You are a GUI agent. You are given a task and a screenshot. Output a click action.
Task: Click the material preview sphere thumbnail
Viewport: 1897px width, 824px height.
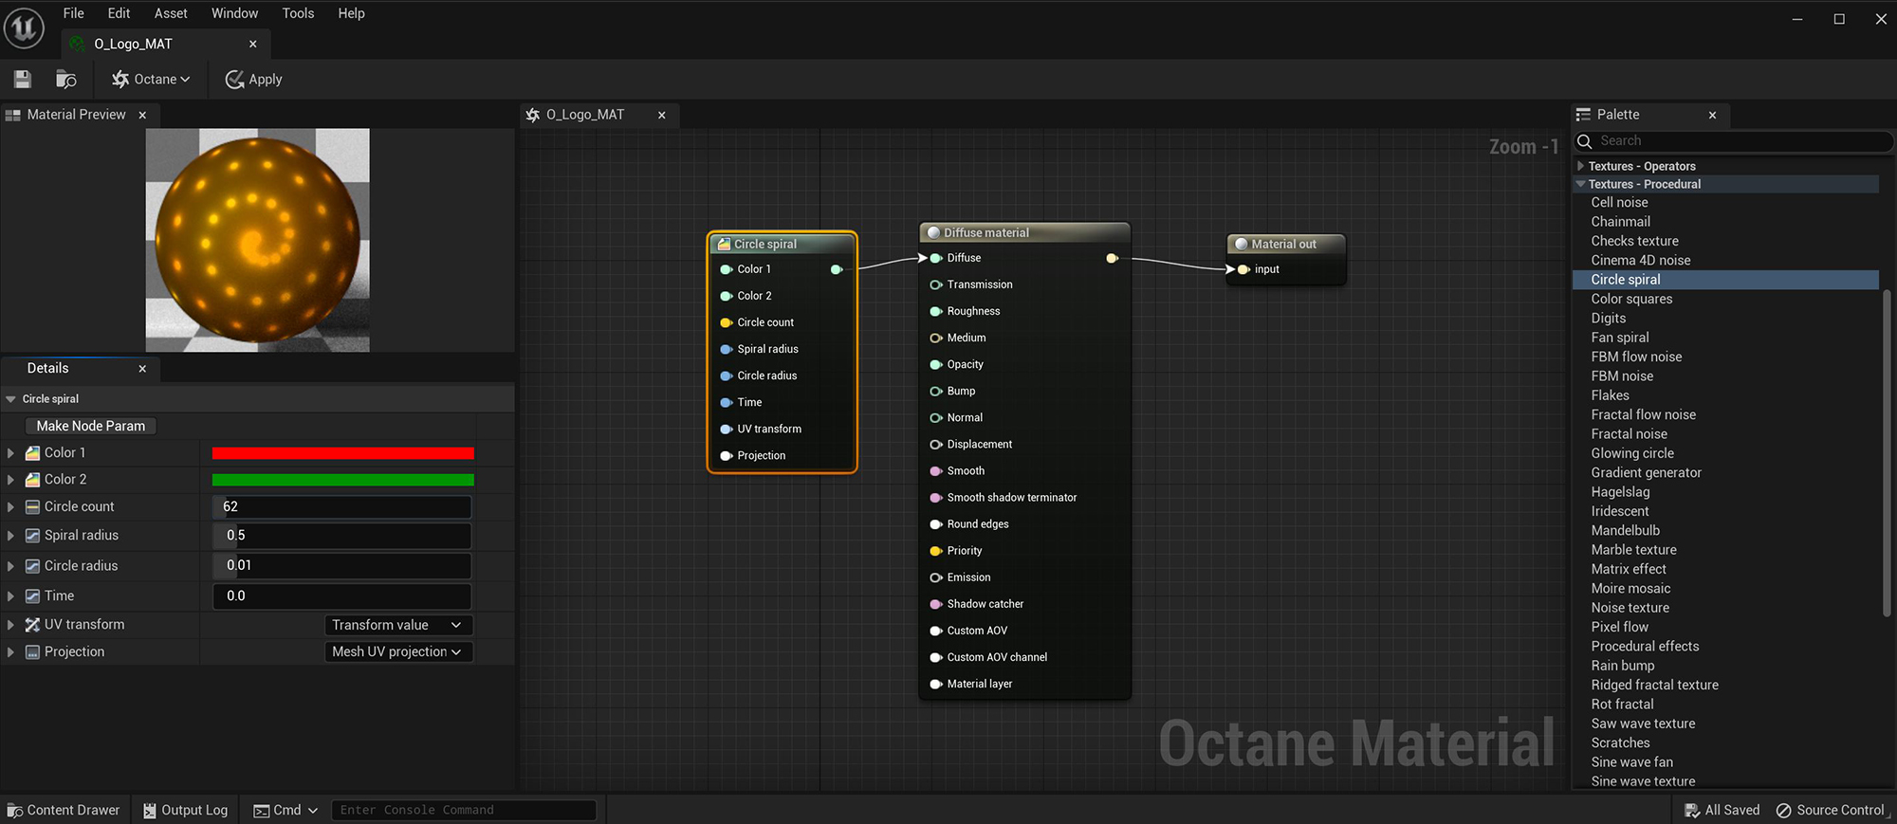[257, 240]
